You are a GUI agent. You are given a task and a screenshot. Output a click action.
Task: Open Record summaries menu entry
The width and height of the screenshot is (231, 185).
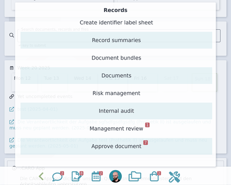coord(116,40)
